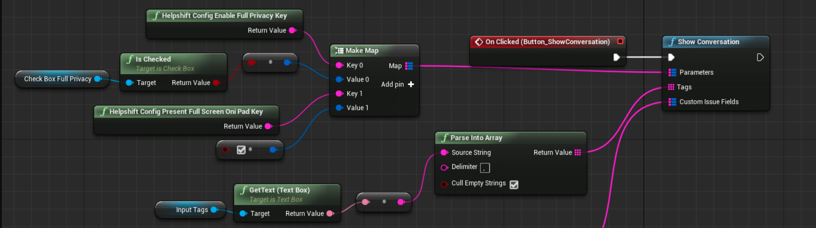Image resolution: width=816 pixels, height=228 pixels.
Task: Click the Add pin plus icon
Action: tap(411, 84)
